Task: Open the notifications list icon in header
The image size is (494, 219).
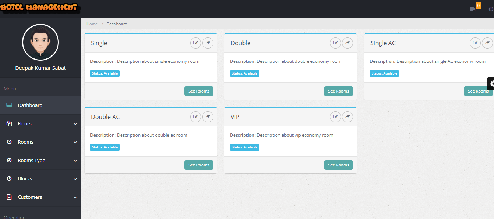Action: click(x=473, y=9)
